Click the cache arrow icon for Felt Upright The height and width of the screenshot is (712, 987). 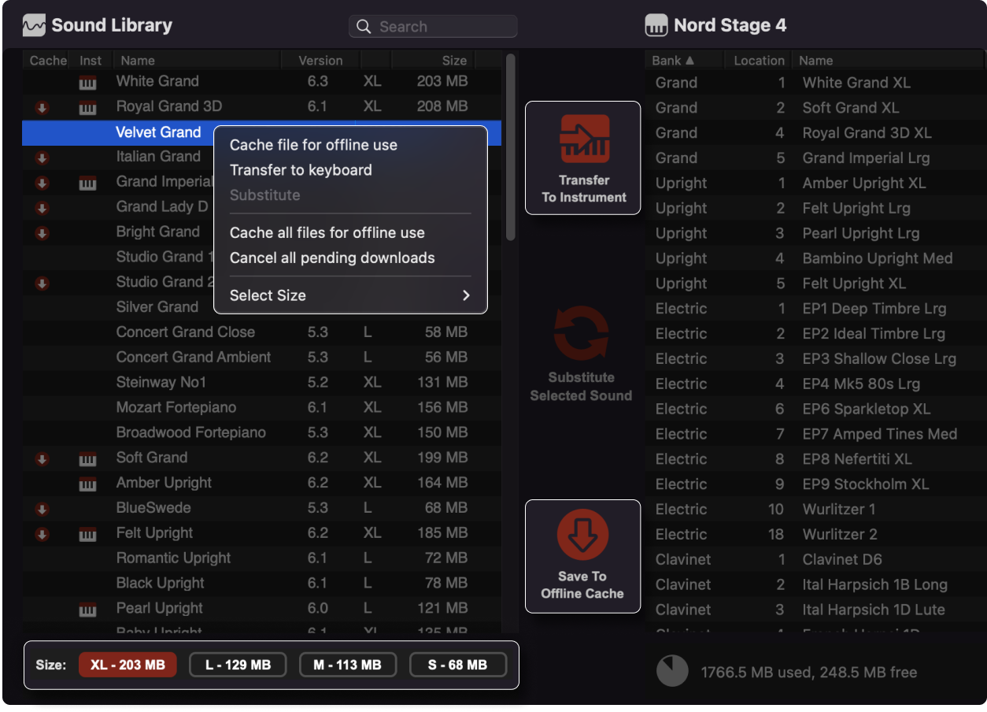[43, 534]
